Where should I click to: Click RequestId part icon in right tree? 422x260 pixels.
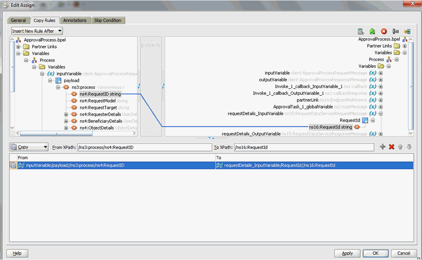point(365,120)
